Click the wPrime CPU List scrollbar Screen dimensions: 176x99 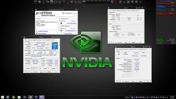(58, 24)
